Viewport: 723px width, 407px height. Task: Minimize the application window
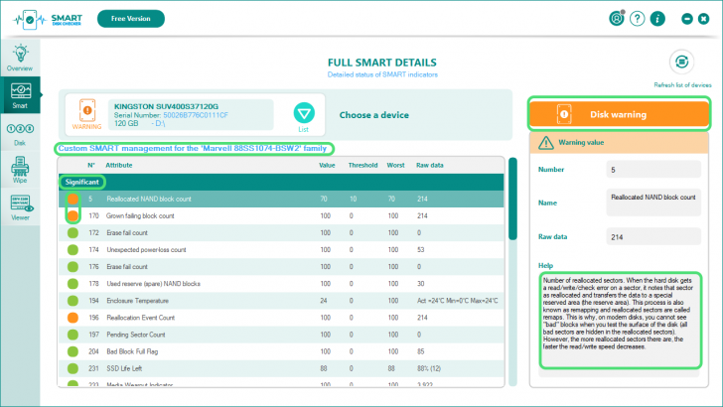point(687,19)
